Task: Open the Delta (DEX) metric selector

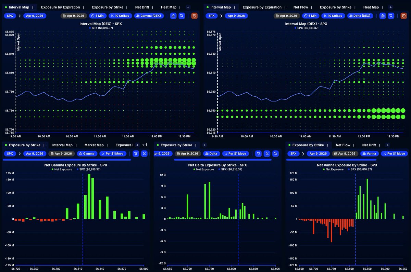Action: click(360, 16)
